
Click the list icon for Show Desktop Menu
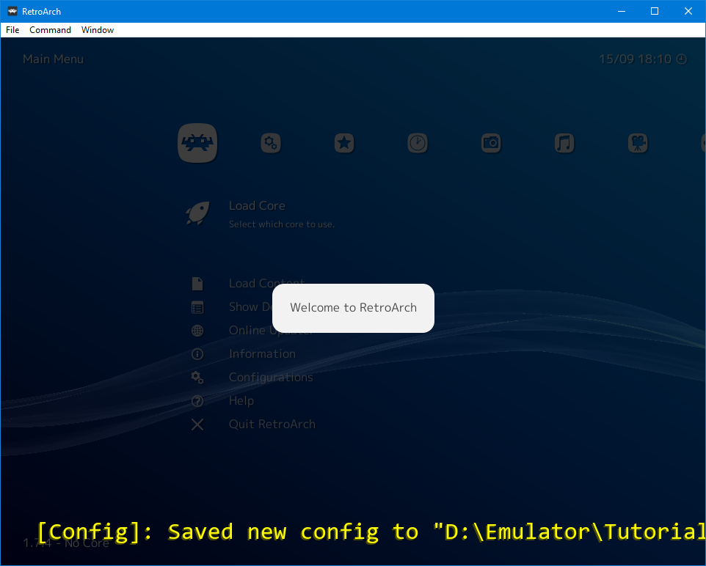click(x=197, y=307)
